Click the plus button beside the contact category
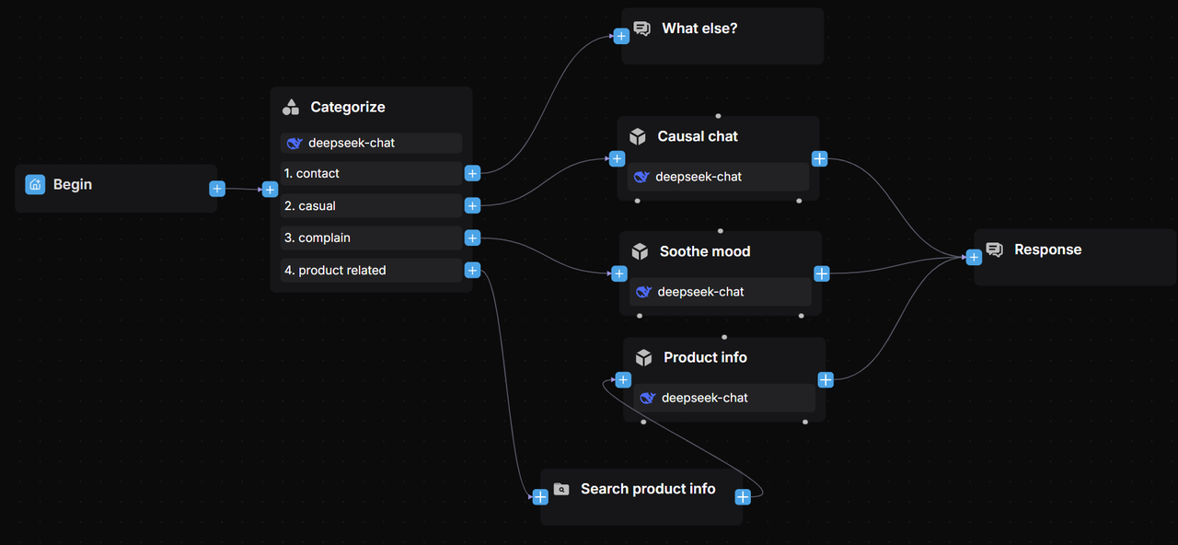Image resolution: width=1178 pixels, height=545 pixels. pos(472,173)
